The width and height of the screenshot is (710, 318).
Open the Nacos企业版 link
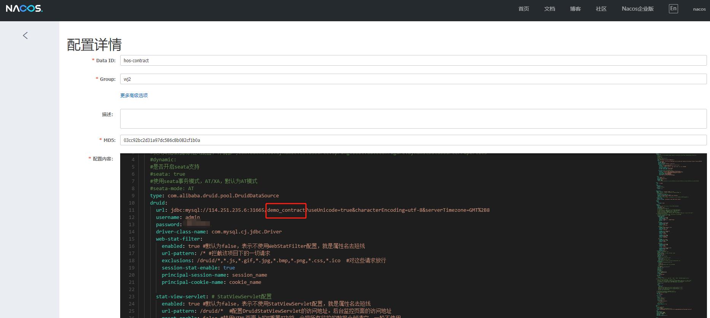pyautogui.click(x=638, y=9)
